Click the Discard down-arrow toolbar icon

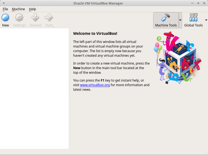35,17
